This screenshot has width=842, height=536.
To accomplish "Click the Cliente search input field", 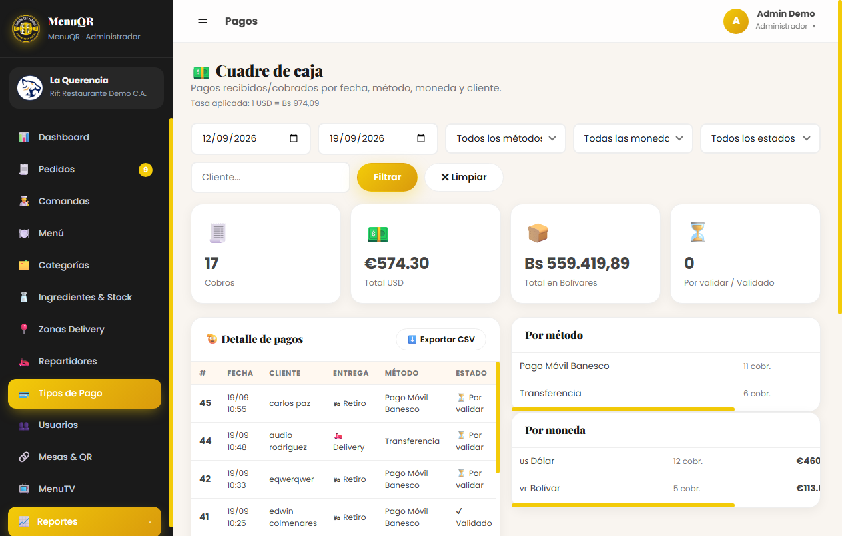I will coord(270,178).
